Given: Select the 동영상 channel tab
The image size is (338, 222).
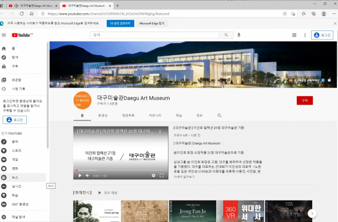Looking at the screenshot, I should click(103, 116).
